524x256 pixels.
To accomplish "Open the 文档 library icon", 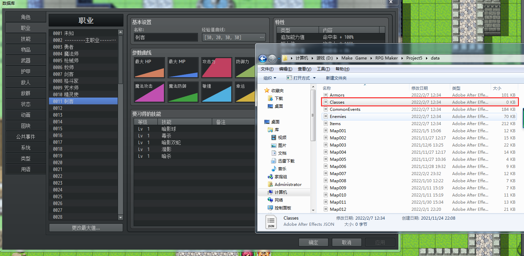I will click(x=274, y=153).
